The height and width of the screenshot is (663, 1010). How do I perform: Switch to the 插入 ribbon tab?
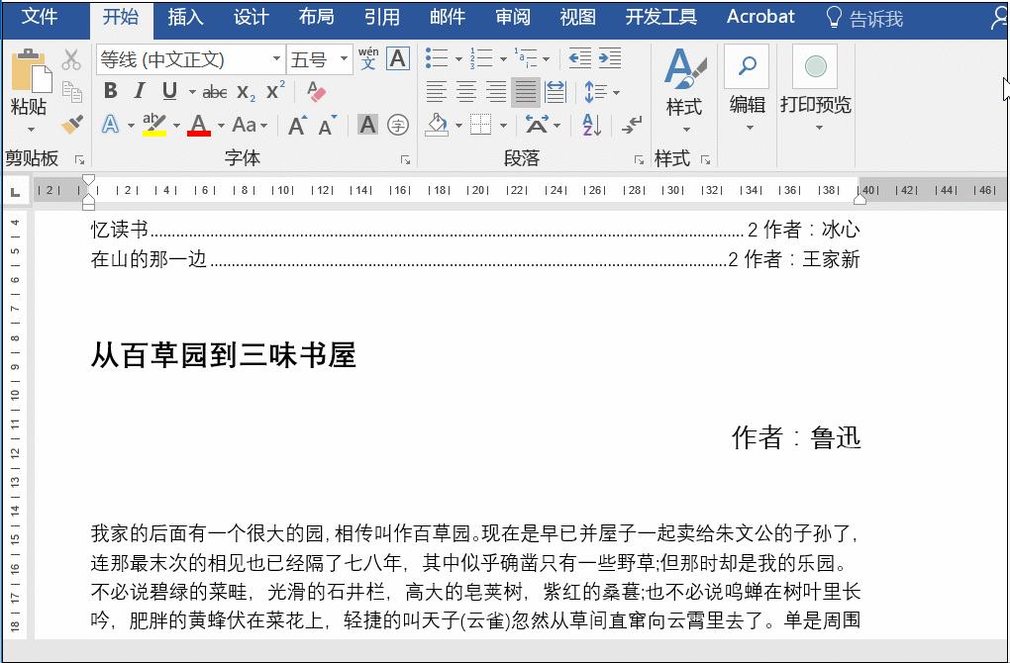(183, 17)
